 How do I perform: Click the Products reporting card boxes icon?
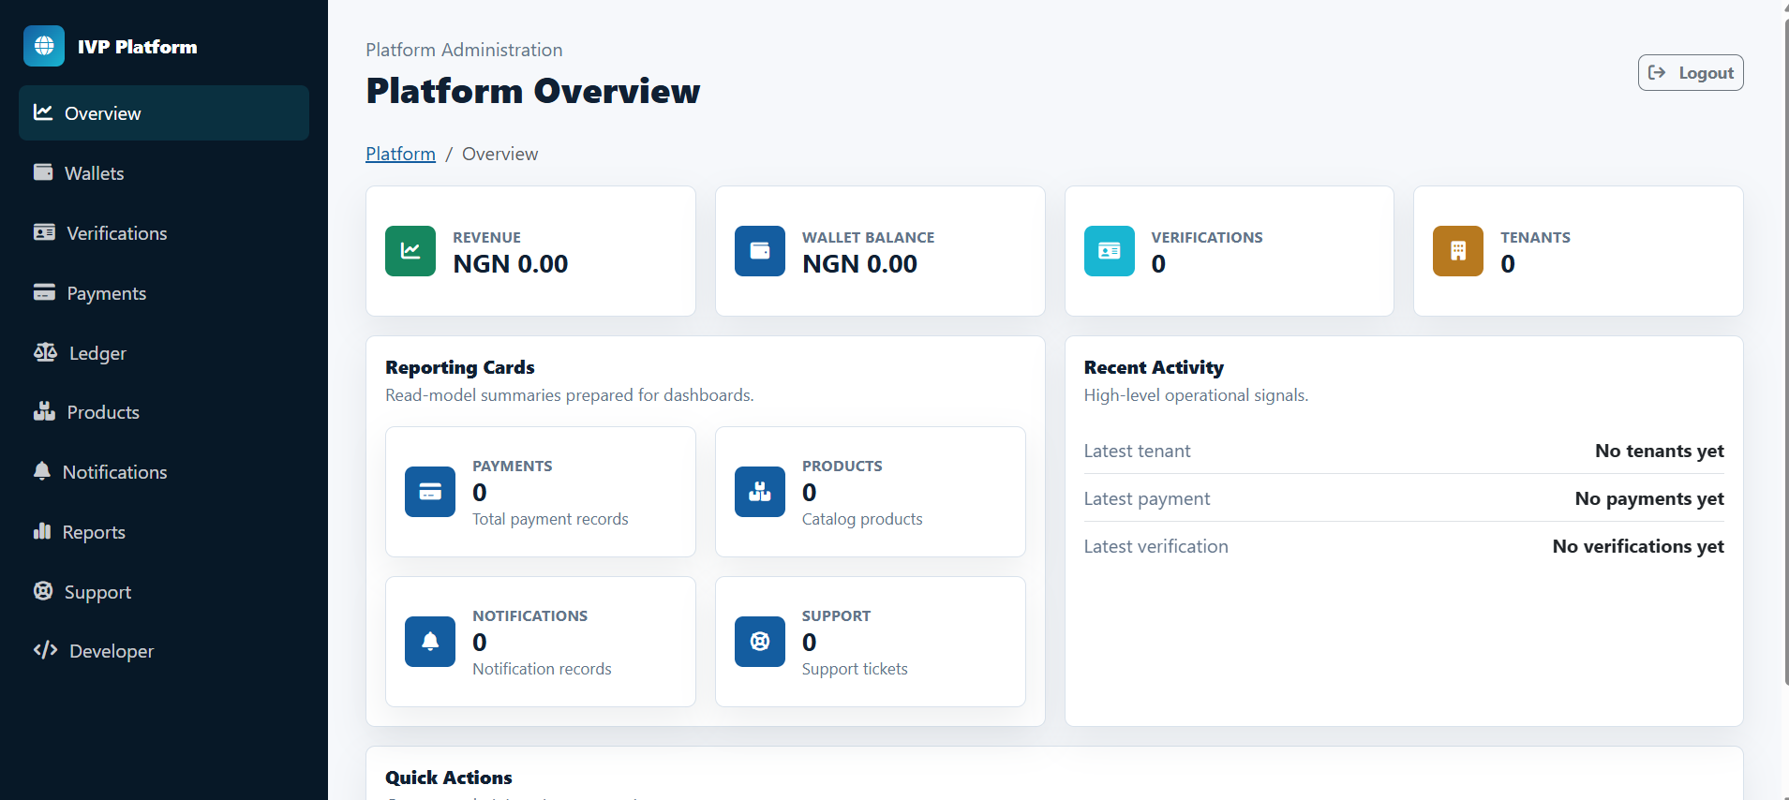760,492
